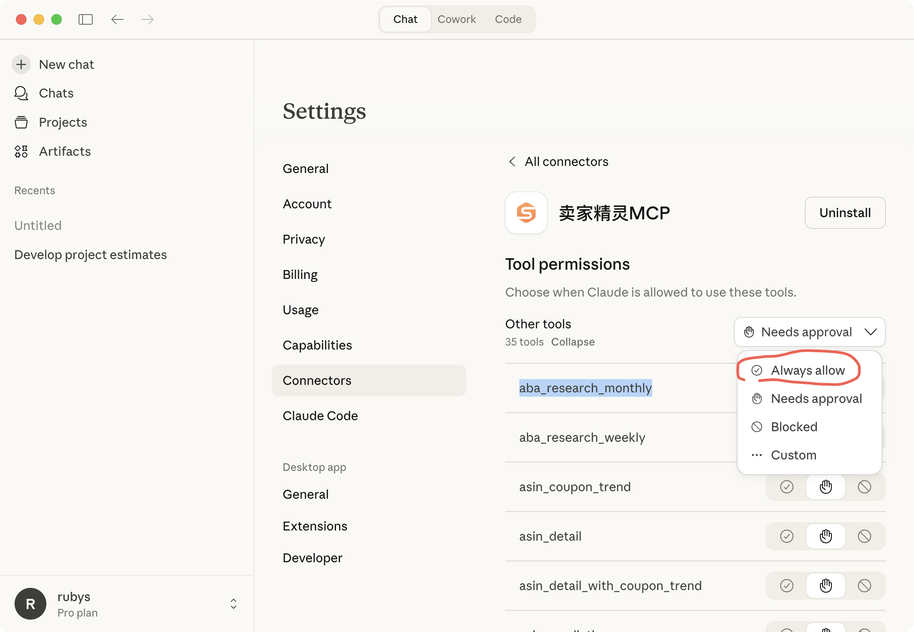Switch to the Cowork tab
The width and height of the screenshot is (914, 632).
click(457, 19)
